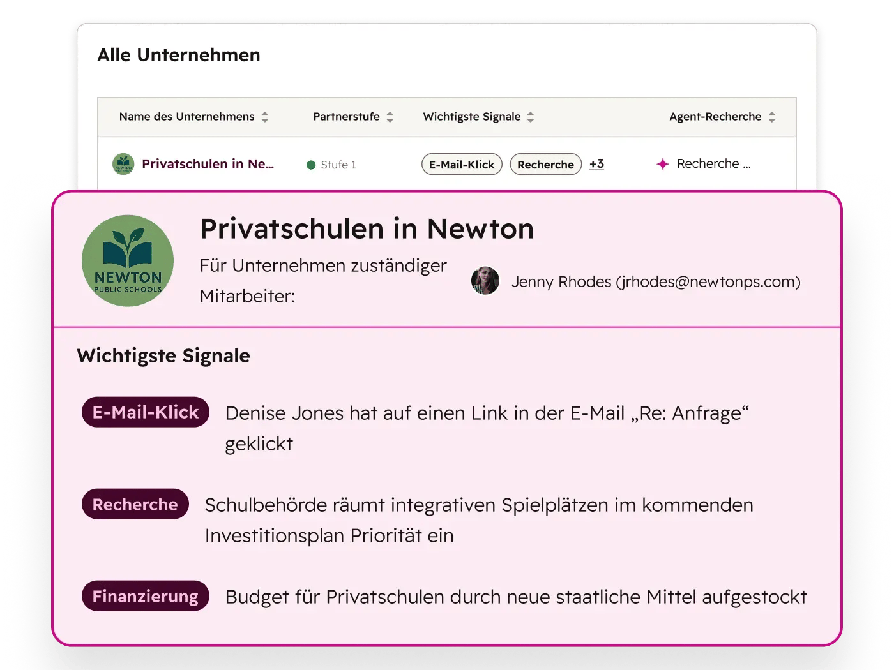This screenshot has width=894, height=670.
Task: Click the Recherche ... agent text in row
Action: click(x=713, y=164)
